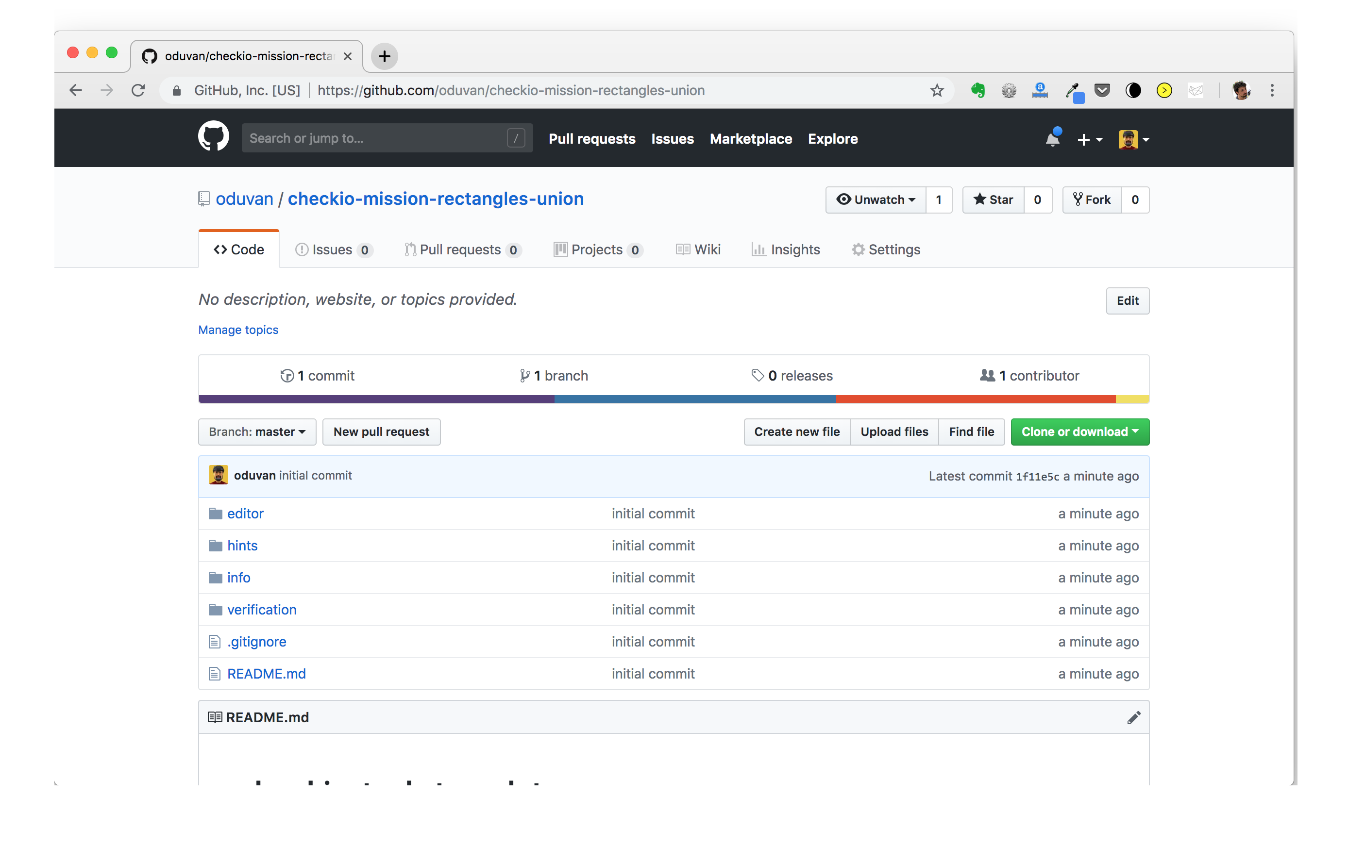Switch to the repository Issues tab
This screenshot has width=1348, height=863.
point(334,249)
